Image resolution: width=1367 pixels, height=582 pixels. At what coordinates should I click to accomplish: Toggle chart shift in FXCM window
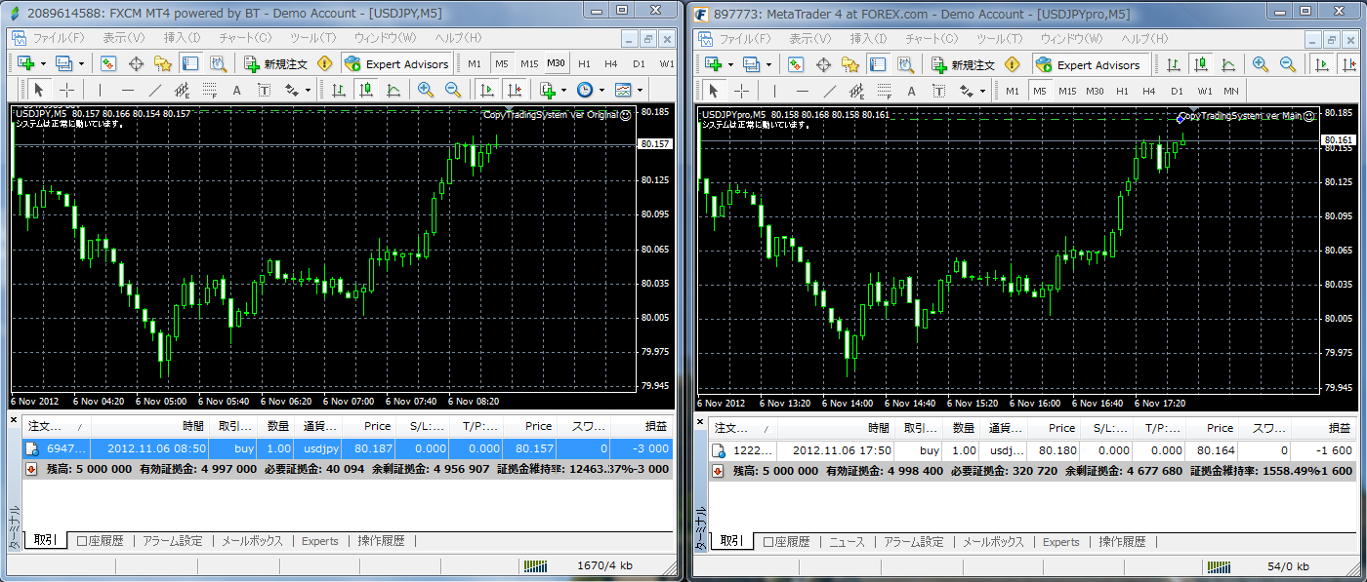(x=515, y=90)
